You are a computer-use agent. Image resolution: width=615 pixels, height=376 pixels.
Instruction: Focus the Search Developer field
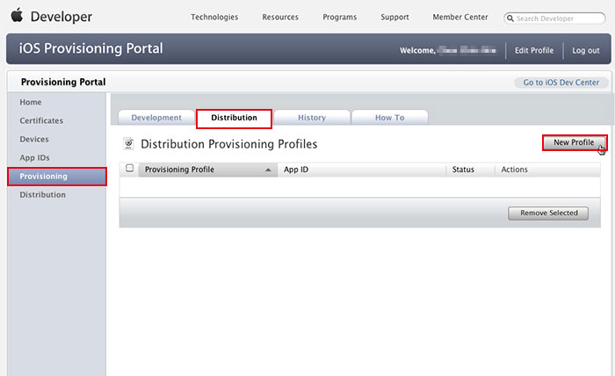coord(554,18)
